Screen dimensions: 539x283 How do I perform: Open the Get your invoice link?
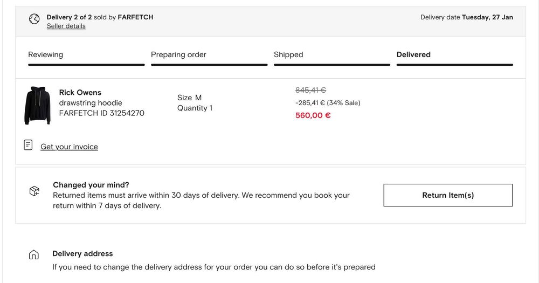tap(69, 147)
